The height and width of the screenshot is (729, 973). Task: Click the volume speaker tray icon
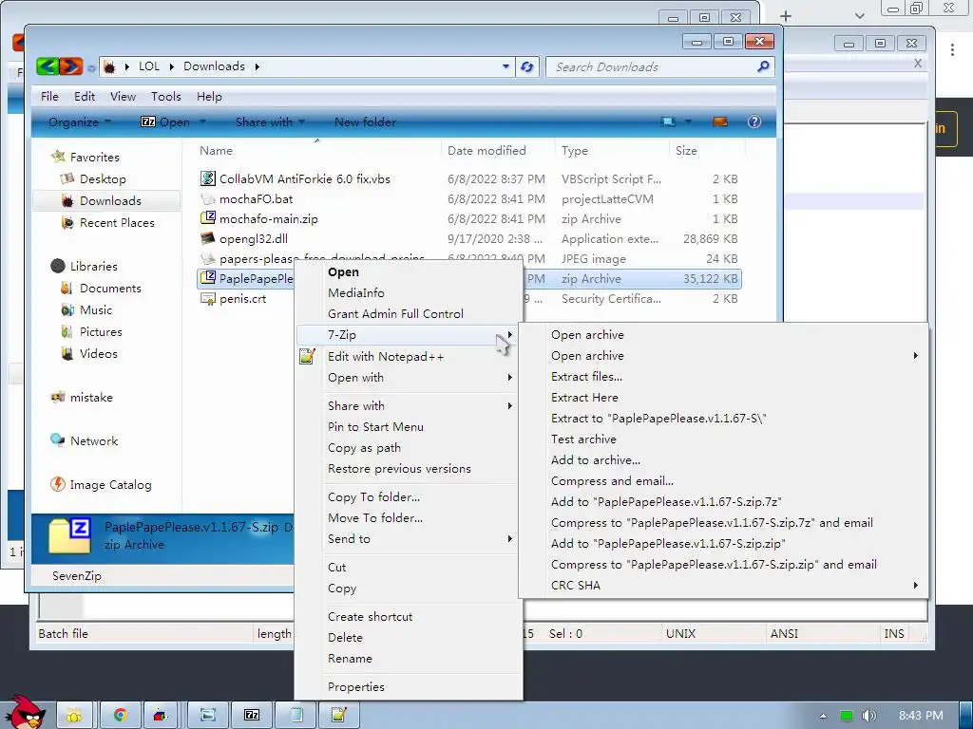(868, 716)
